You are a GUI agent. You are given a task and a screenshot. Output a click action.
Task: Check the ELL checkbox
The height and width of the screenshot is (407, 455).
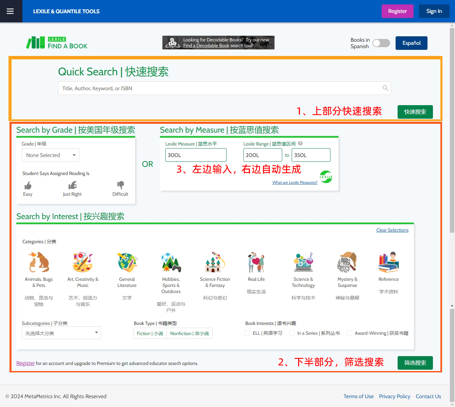tap(247, 333)
